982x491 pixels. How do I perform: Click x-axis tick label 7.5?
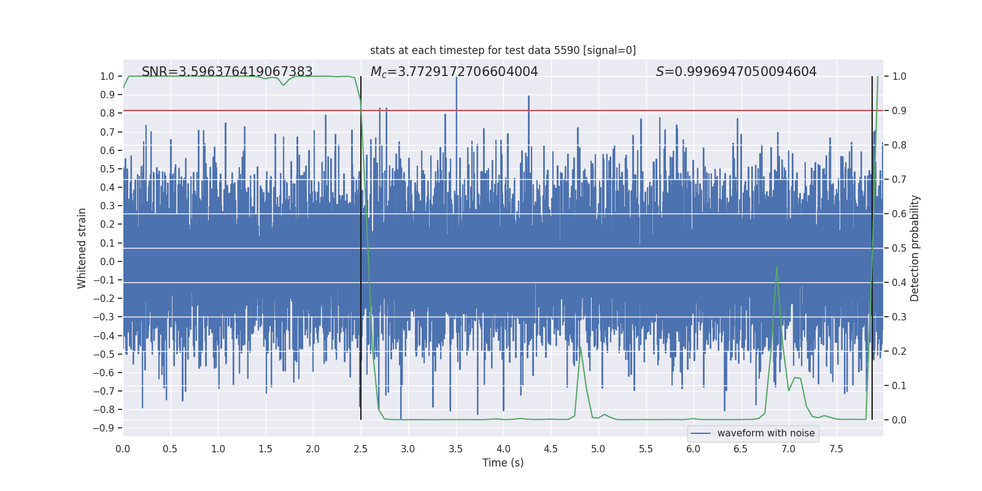(836, 449)
